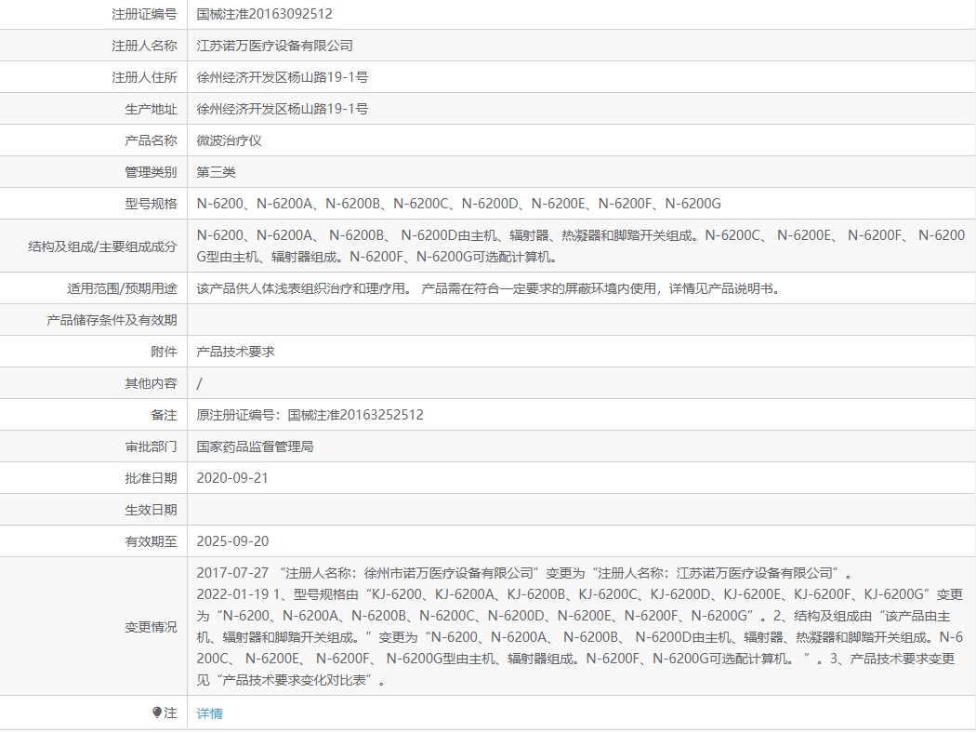
Task: Click the 生效日期 row label
Action: coord(152,510)
